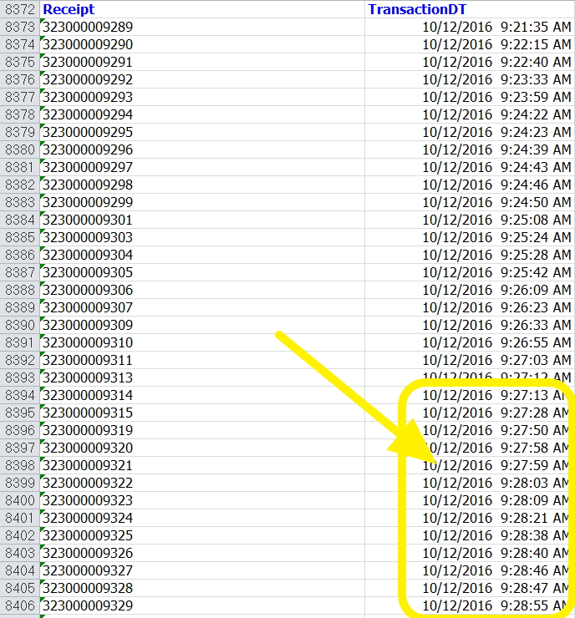575x618 pixels.
Task: Select the 9:28:46 AM transaction cell
Action: pos(470,570)
